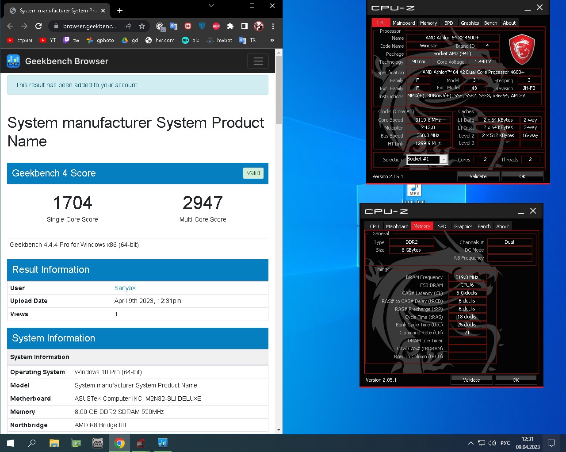
Task: Open the tab search dropdown in Chrome
Action: click(x=211, y=6)
